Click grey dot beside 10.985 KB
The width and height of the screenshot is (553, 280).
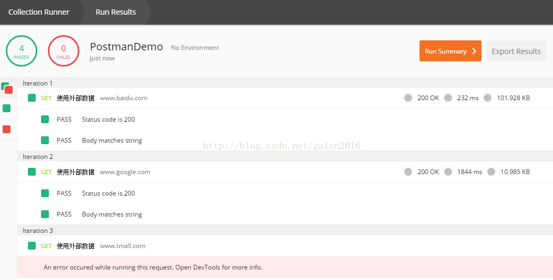coord(491,171)
